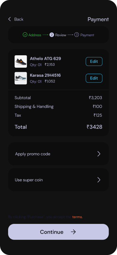Tap the back chevron arrow icon
The image size is (117, 255).
(x=10, y=19)
